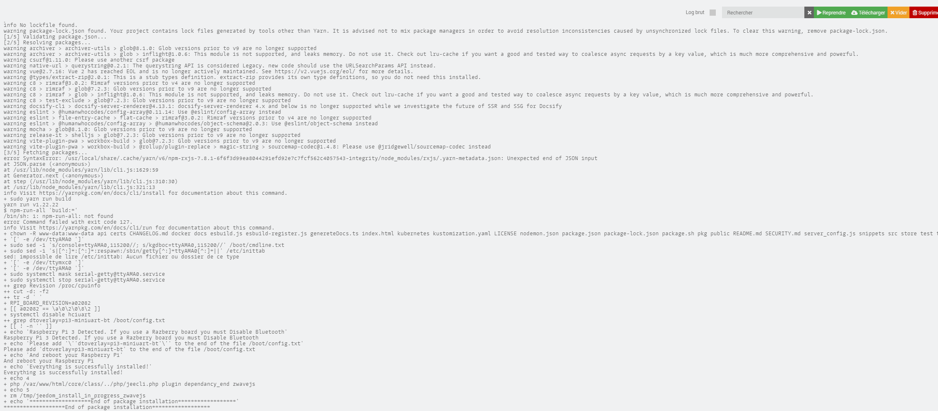
Task: Click the cloud download icon
Action: [854, 13]
